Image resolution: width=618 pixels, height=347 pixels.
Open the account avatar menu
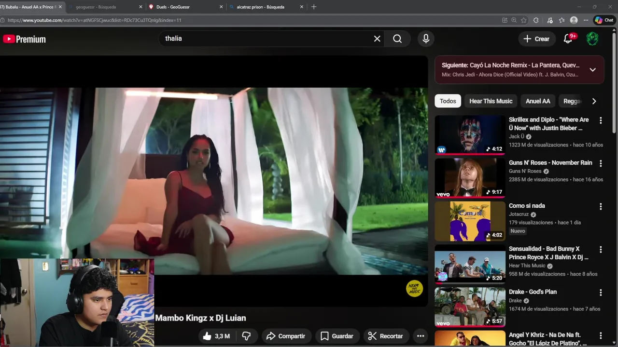[592, 39]
